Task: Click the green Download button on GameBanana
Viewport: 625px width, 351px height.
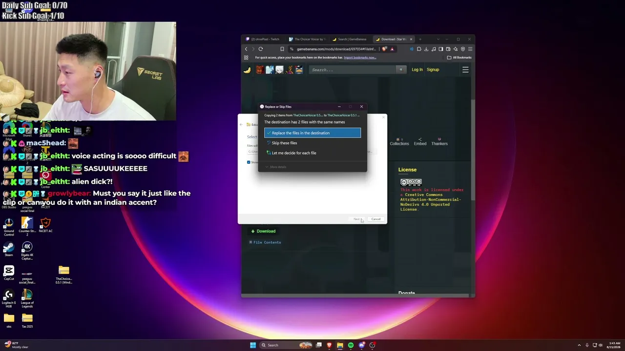Action: coord(263,231)
